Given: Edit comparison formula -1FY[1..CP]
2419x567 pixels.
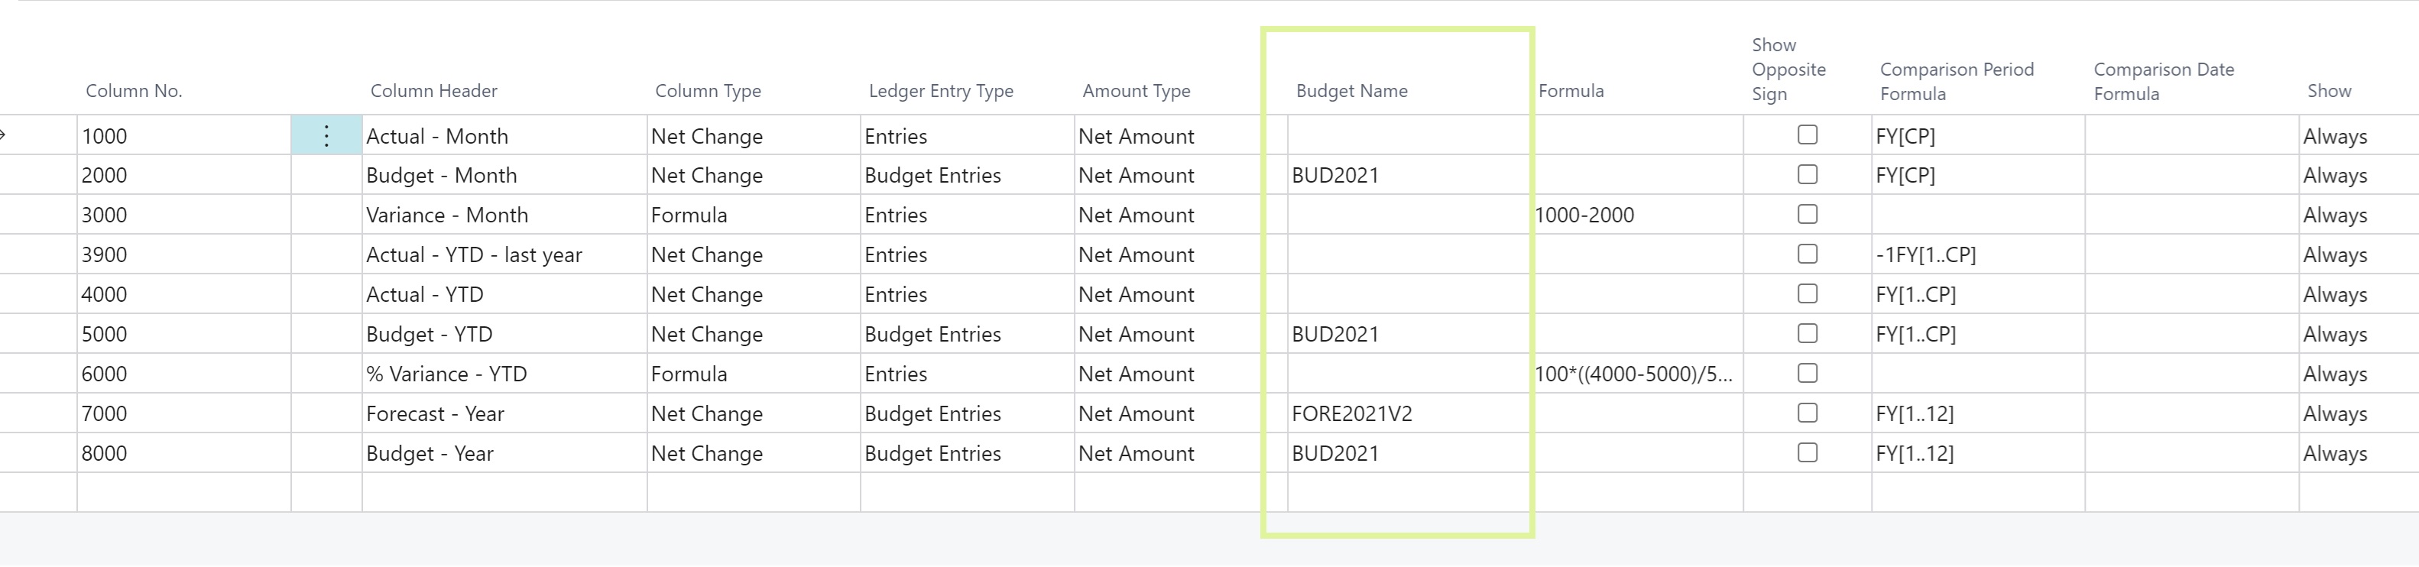Looking at the screenshot, I should (1976, 255).
